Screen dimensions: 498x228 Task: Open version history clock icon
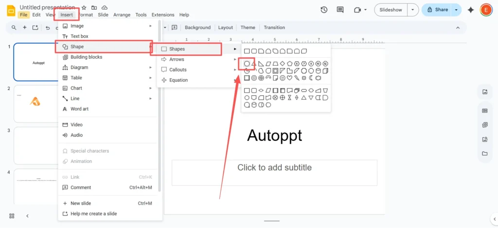pyautogui.click(x=324, y=10)
